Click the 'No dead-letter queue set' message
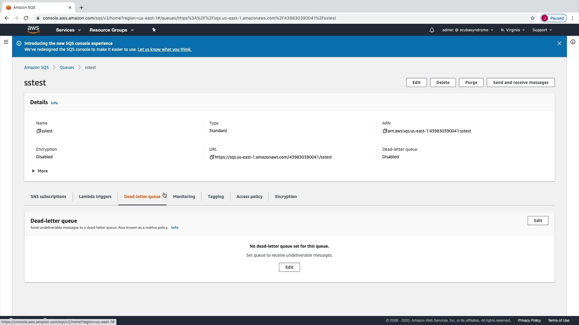Viewport: 579px width, 325px height. 289,246
